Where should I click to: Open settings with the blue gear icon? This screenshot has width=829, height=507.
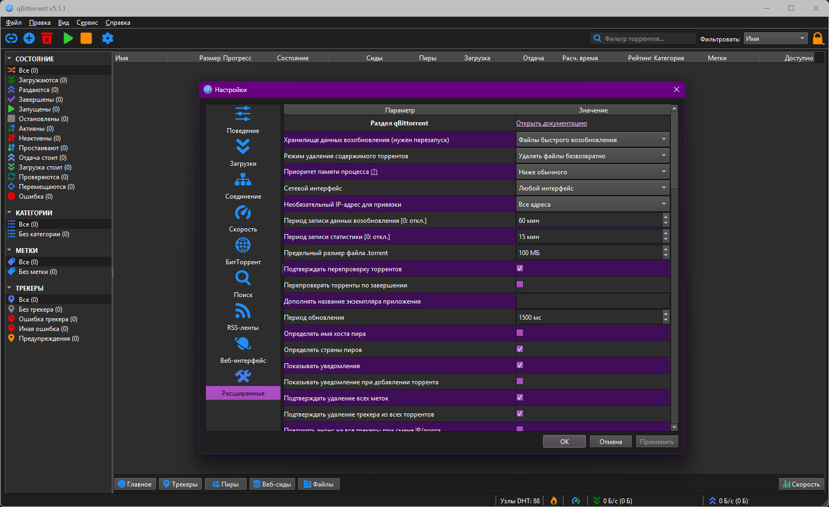pos(108,38)
